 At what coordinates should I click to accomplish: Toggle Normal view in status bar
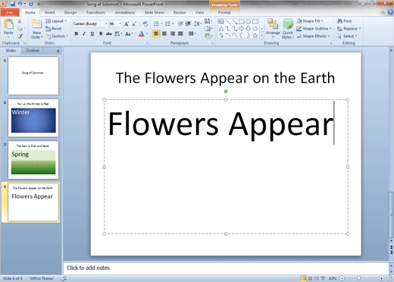click(x=304, y=278)
